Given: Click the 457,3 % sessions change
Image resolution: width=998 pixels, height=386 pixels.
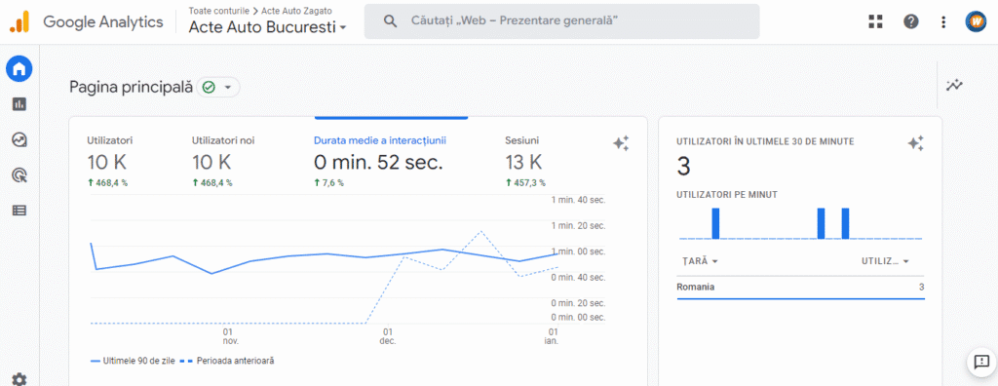Looking at the screenshot, I should [525, 183].
